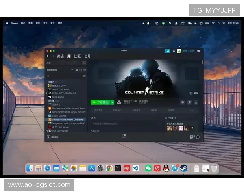
Task: Open the 社区 community tab
Action: coord(77,56)
